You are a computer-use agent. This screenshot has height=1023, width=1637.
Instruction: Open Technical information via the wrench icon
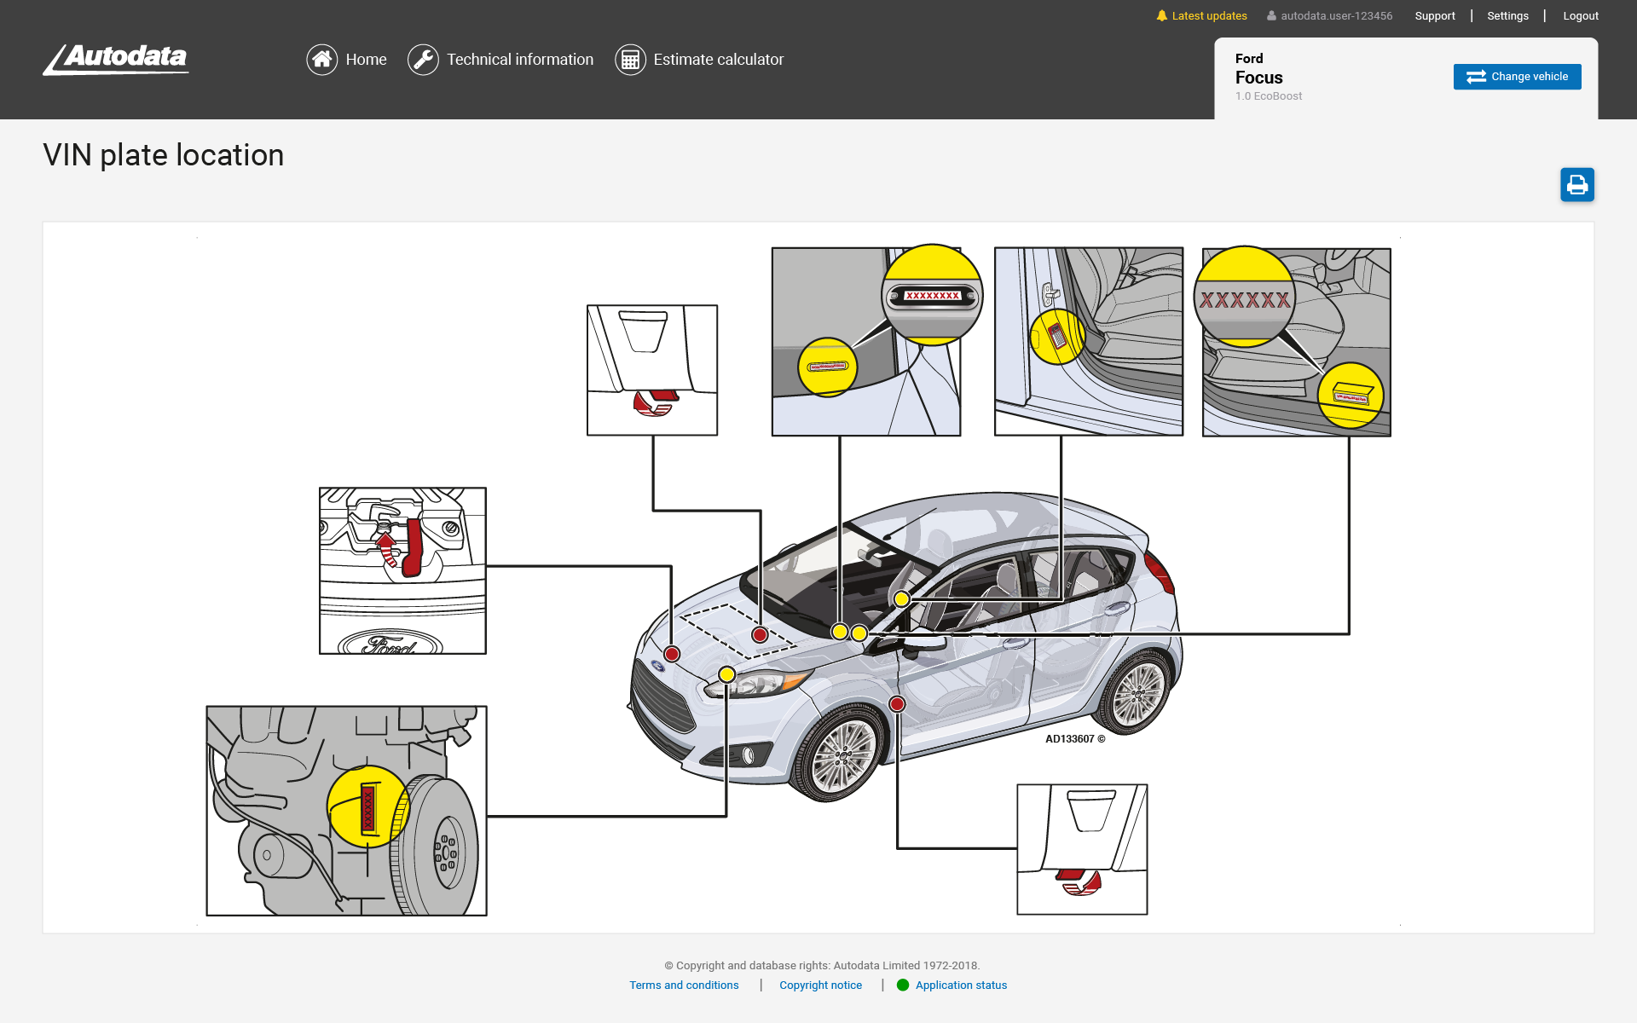coord(424,59)
